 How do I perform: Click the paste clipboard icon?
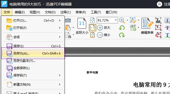coord(68,28)
